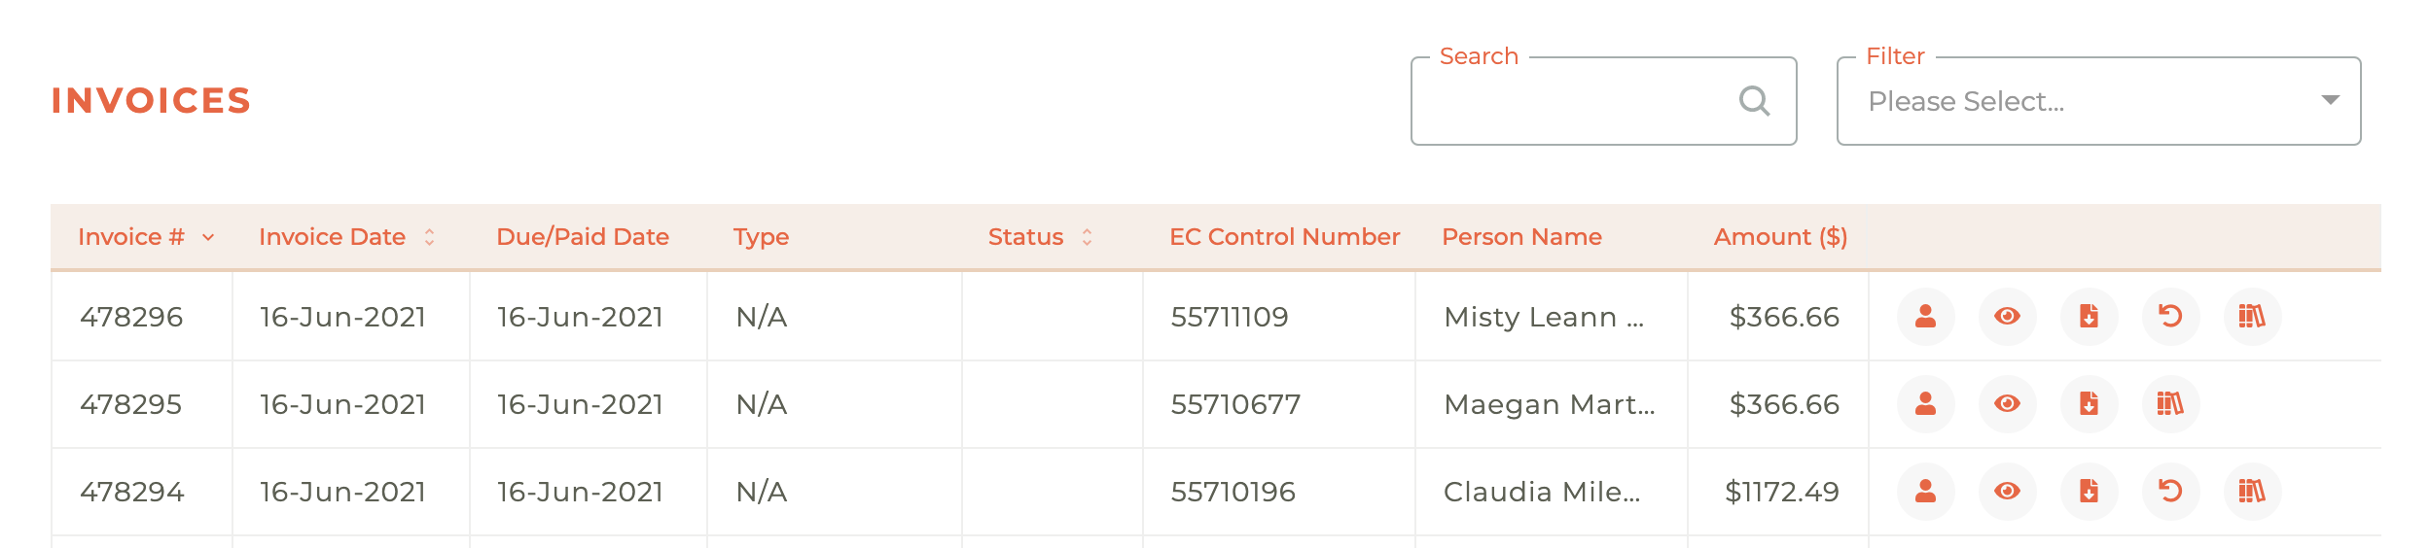
Task: Click the undo arrow icon for invoice 478296
Action: pyautogui.click(x=2170, y=317)
